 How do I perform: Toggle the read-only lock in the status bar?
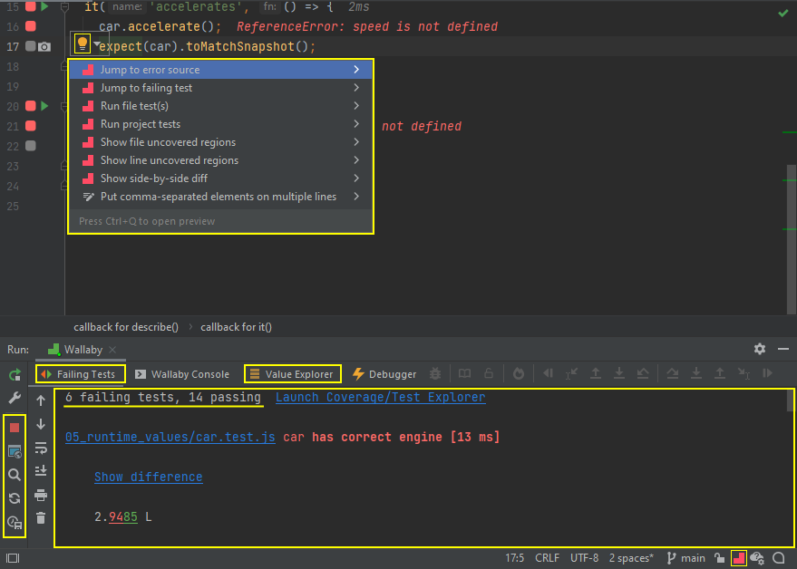pyautogui.click(x=719, y=558)
